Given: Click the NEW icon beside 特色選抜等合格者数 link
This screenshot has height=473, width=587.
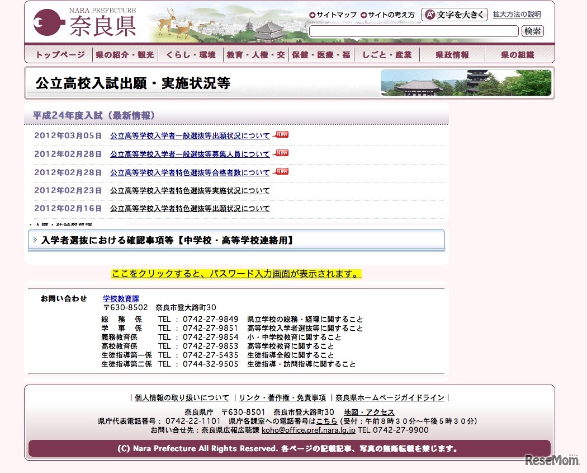Looking at the screenshot, I should (281, 171).
